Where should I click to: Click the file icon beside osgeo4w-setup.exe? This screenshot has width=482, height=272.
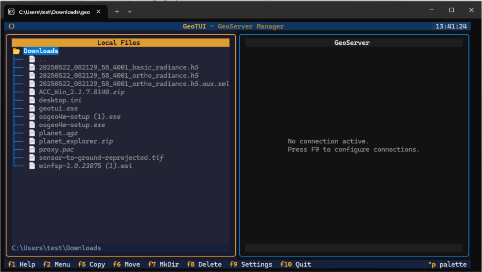click(32, 125)
